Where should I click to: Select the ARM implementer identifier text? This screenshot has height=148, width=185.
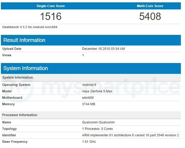[130, 135]
